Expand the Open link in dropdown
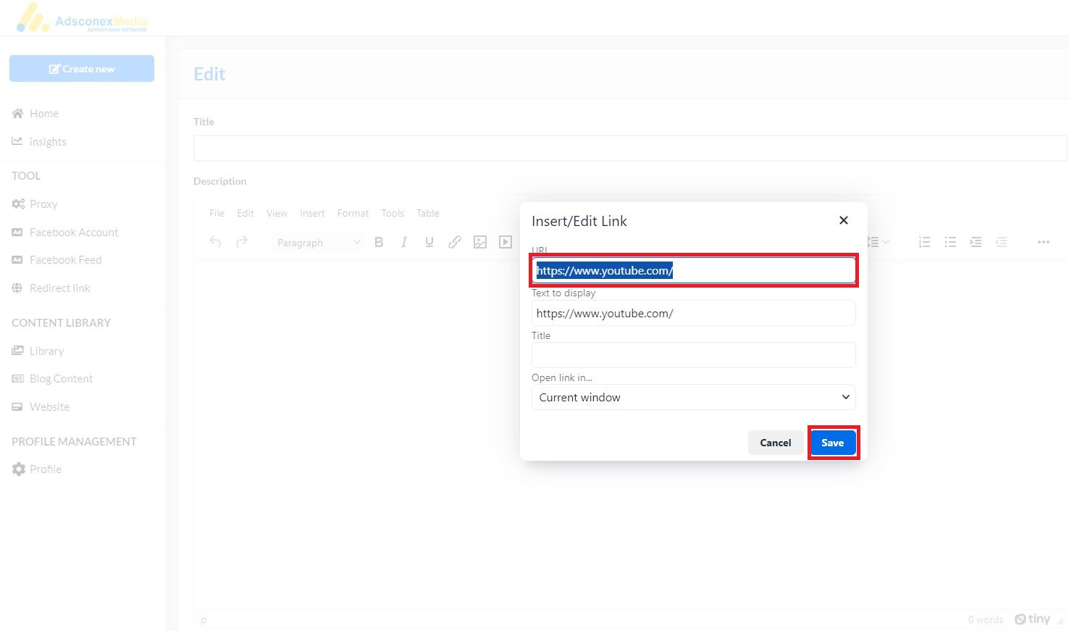The width and height of the screenshot is (1069, 631). [693, 397]
